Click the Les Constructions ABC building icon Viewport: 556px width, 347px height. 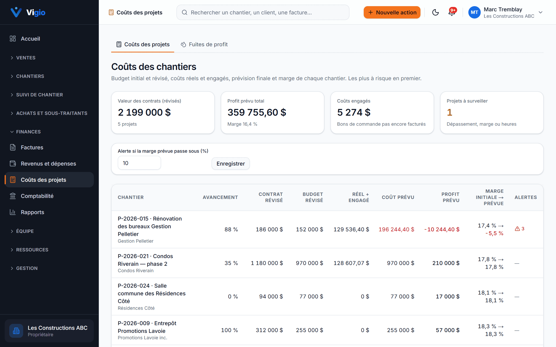pos(16,331)
